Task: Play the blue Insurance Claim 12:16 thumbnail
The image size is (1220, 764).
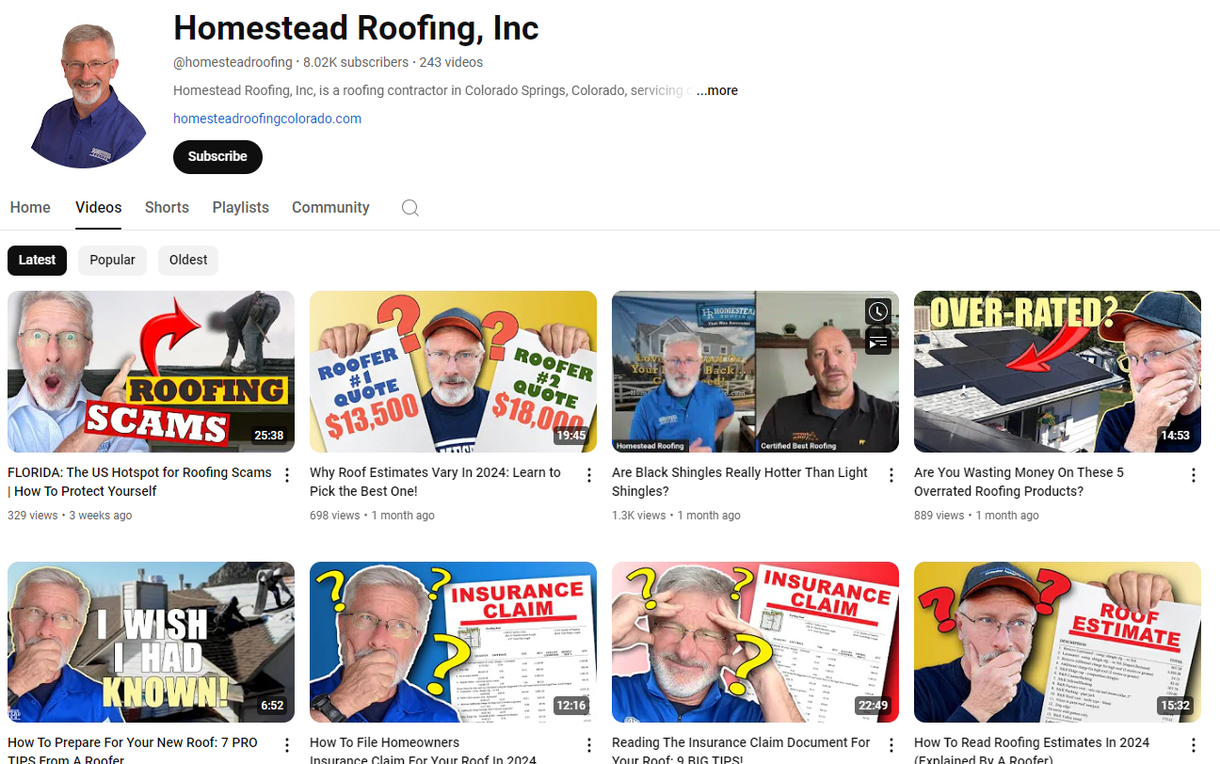Action: click(453, 643)
